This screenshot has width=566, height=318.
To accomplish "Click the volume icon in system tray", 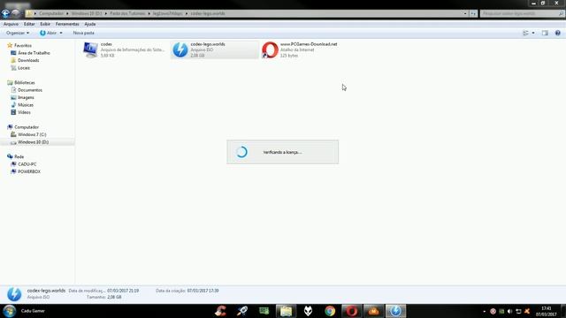I will point(509,311).
